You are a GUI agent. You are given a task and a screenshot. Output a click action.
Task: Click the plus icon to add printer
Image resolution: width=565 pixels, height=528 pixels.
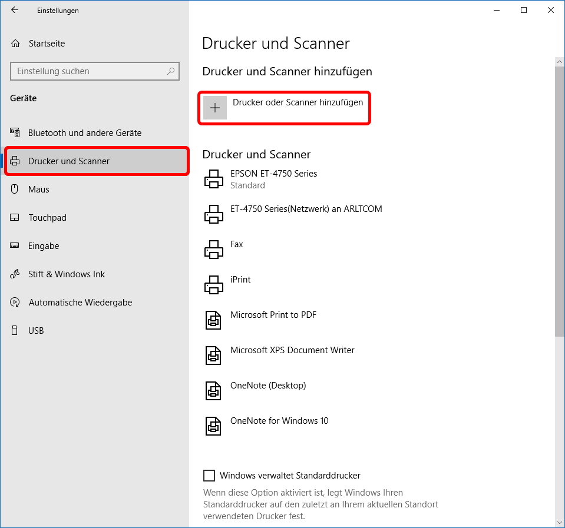click(215, 108)
